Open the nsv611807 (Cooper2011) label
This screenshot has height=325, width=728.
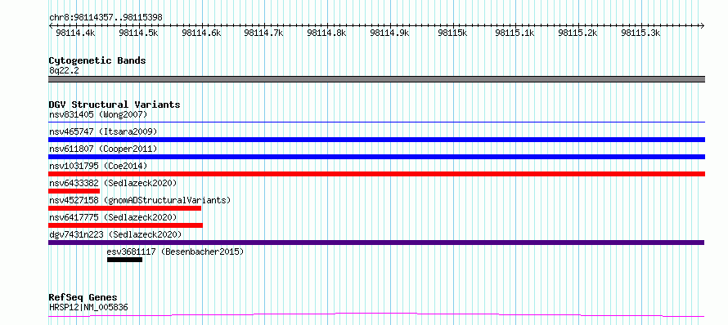click(x=103, y=149)
